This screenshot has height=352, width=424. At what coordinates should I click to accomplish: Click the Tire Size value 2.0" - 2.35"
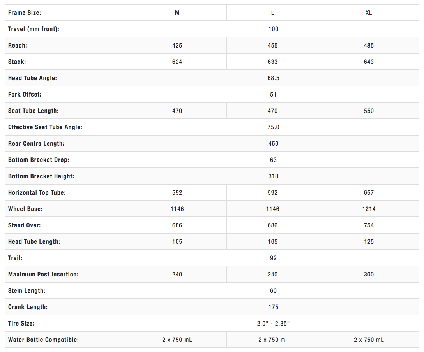(273, 324)
